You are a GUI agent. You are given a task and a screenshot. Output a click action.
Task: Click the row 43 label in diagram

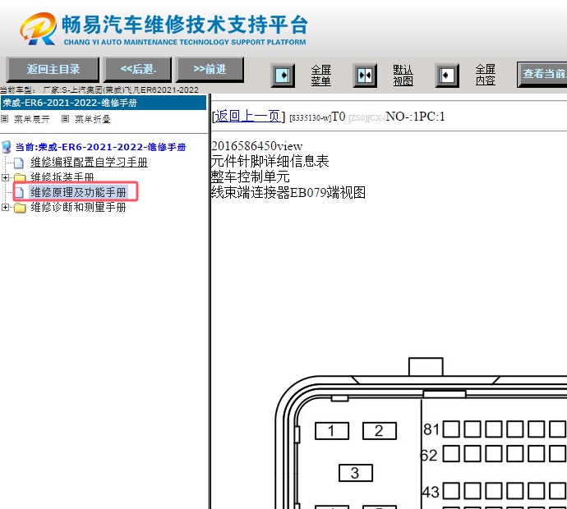(x=431, y=492)
